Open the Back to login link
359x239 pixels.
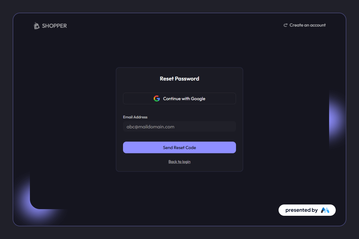(179, 162)
